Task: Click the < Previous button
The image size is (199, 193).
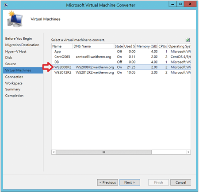Action: tap(107, 182)
